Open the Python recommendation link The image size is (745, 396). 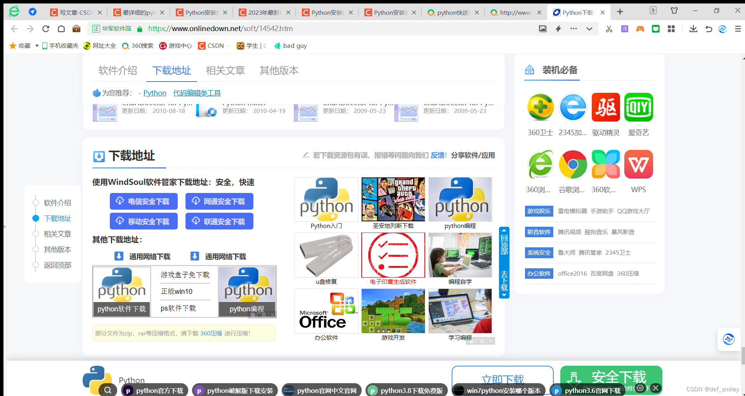point(155,93)
